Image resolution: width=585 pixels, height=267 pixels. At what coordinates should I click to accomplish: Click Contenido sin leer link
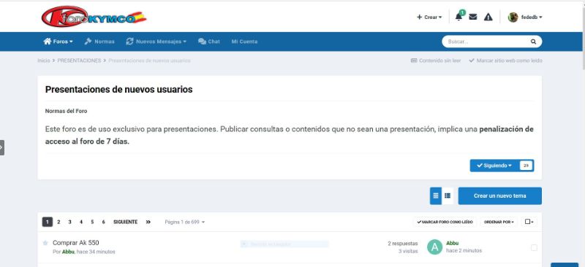[436, 61]
